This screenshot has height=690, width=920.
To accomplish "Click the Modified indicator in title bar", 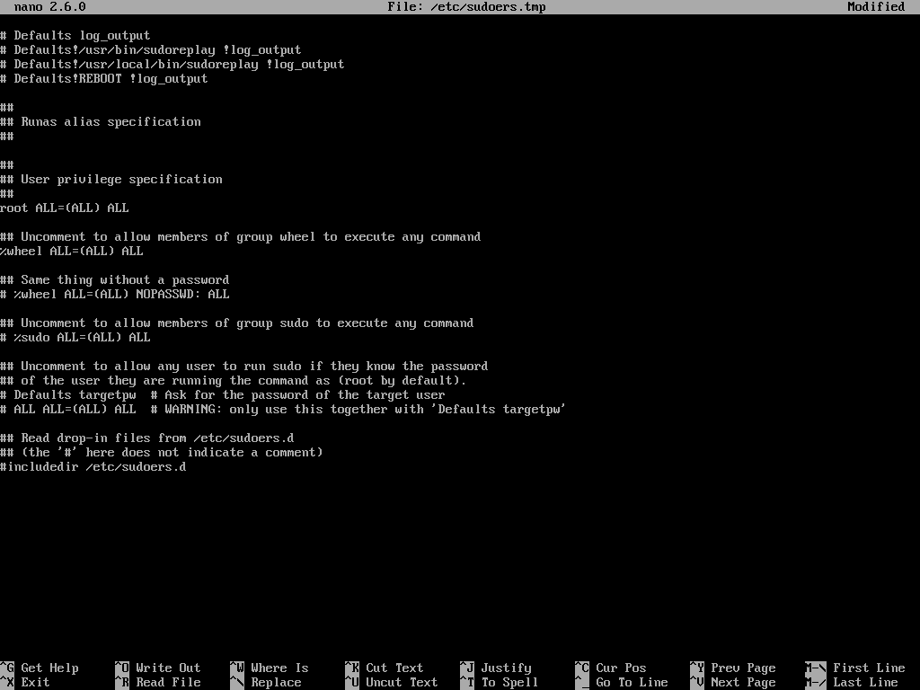I will point(876,6).
